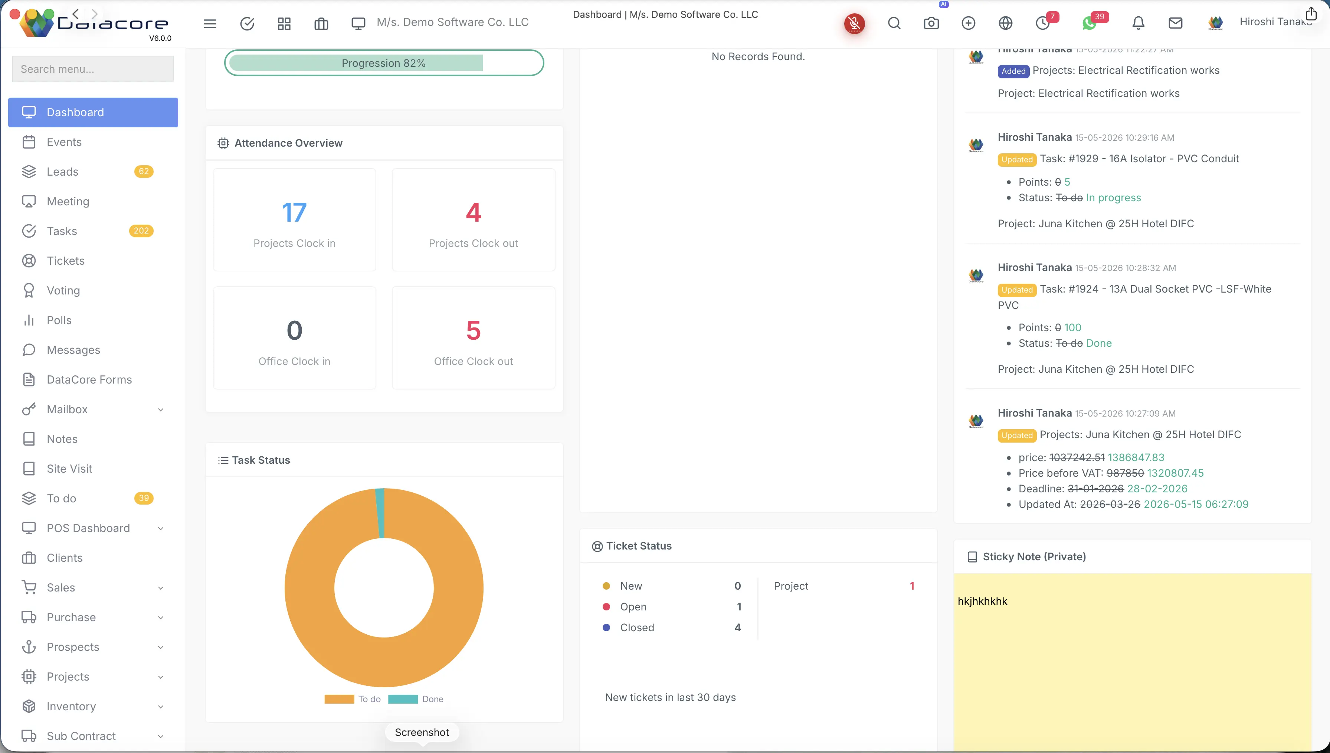Open Voting in the sidebar

click(x=93, y=291)
